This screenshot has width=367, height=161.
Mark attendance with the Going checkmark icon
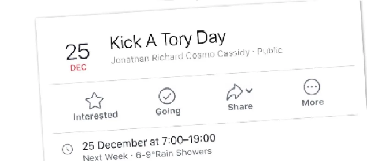click(167, 96)
